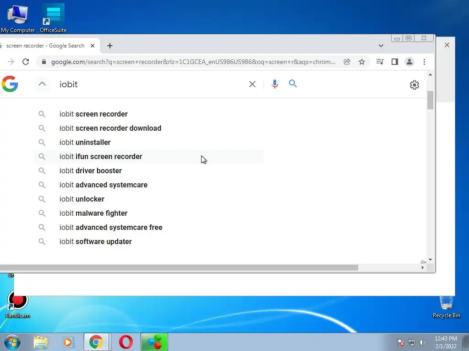
Task: Open Google quick settings gear
Action: [414, 85]
